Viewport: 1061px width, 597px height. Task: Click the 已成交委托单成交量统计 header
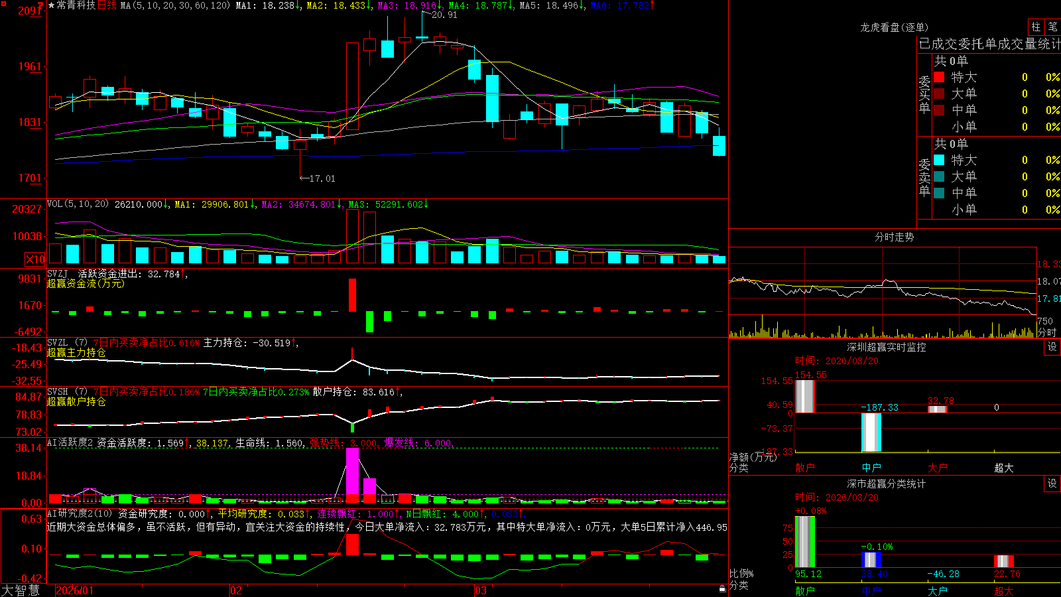(x=989, y=44)
